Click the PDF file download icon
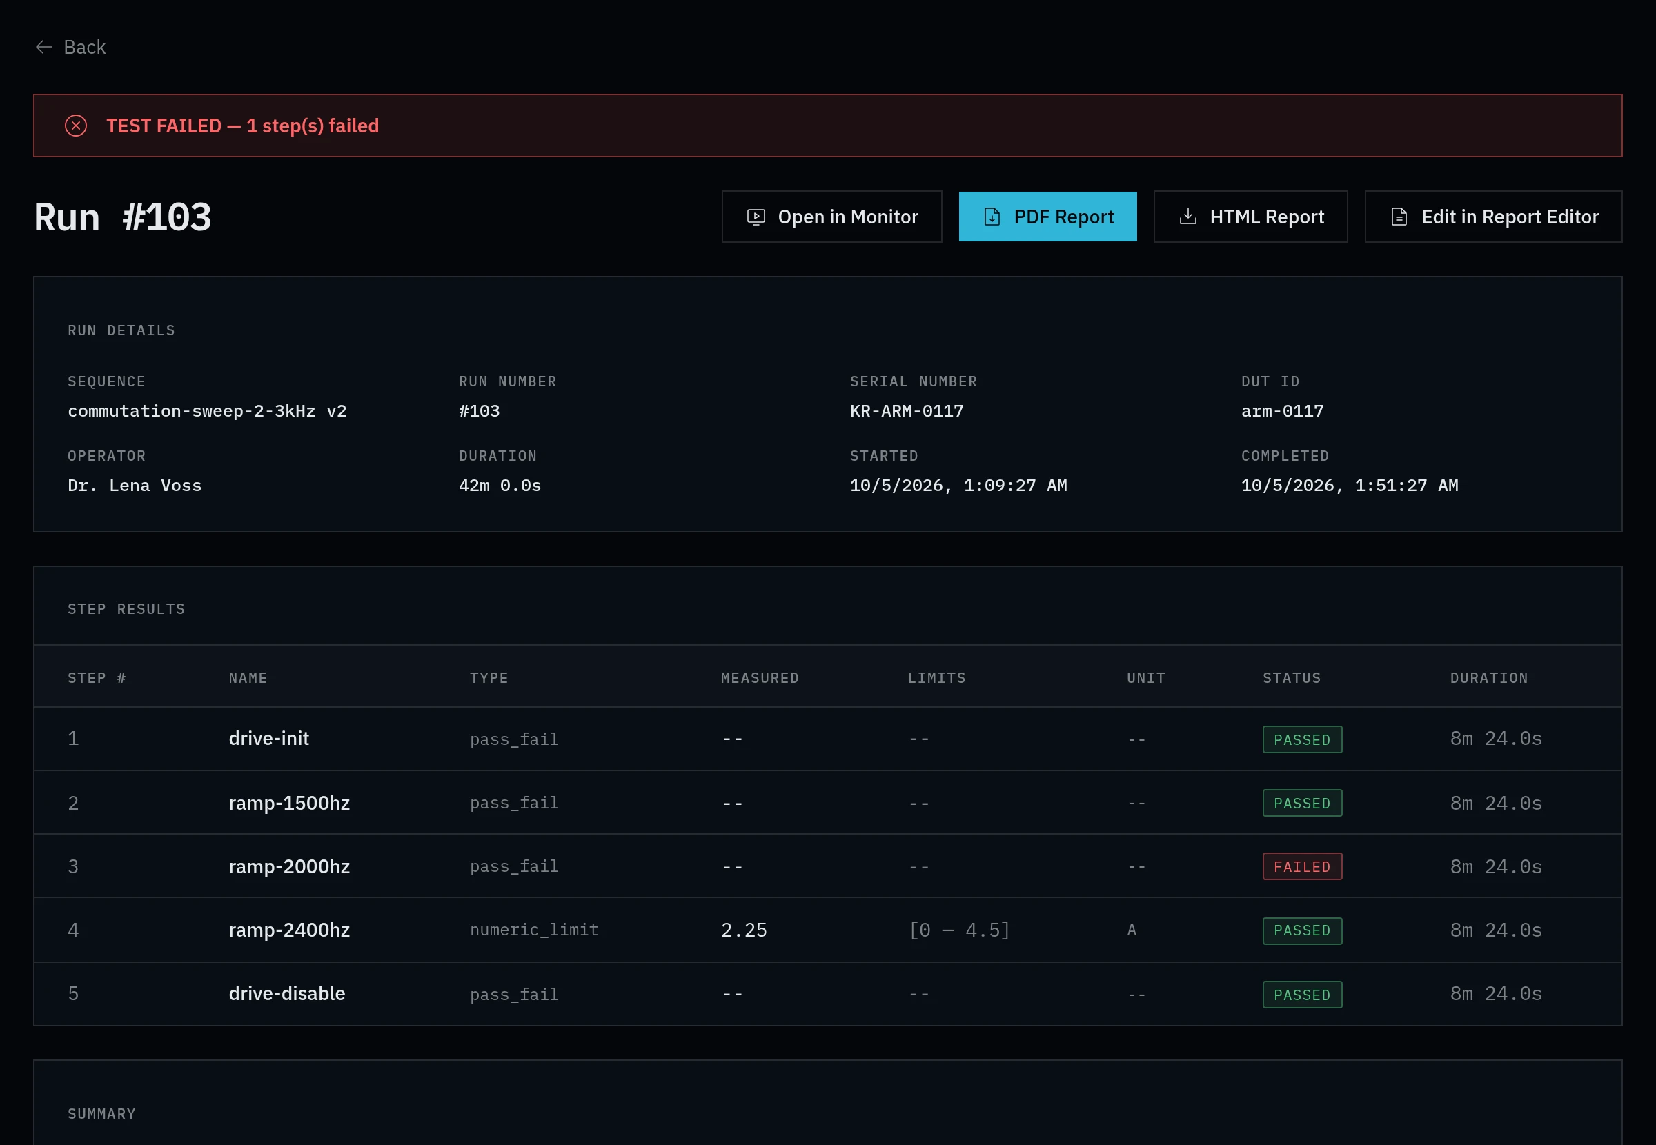1656x1145 pixels. point(992,217)
